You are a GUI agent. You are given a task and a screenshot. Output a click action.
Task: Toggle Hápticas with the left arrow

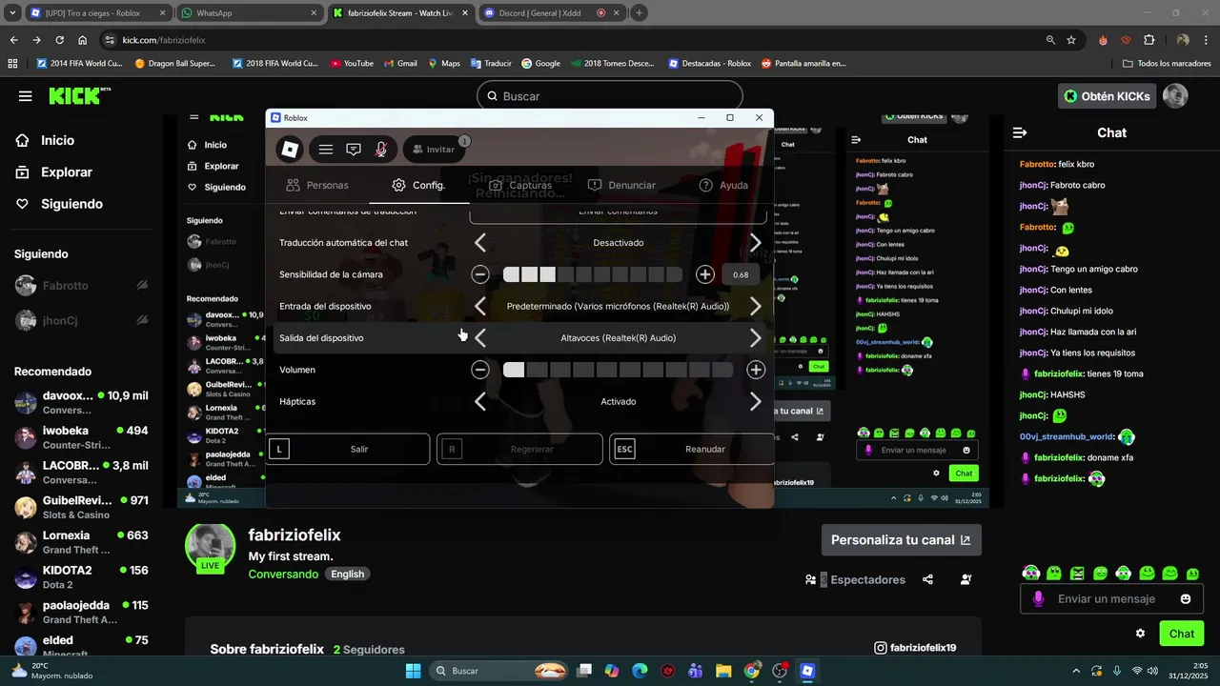click(480, 401)
